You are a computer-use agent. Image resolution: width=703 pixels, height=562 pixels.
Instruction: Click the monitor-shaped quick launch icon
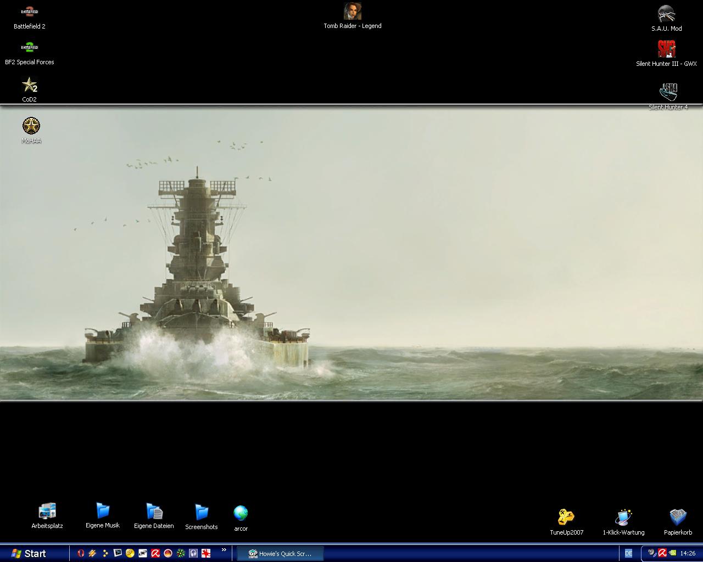tap(118, 553)
